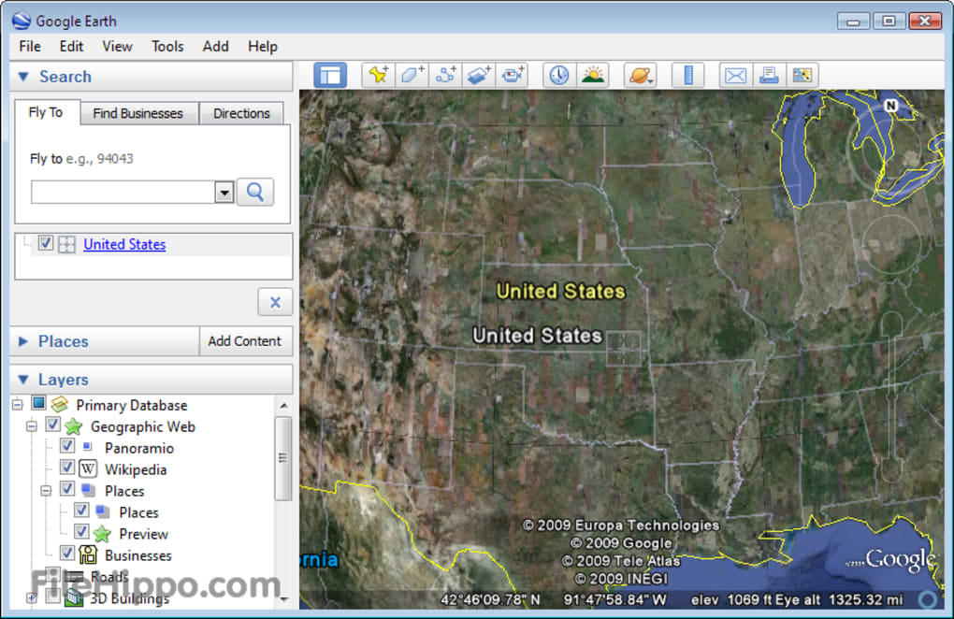Uncheck the United States search result
Image resolution: width=954 pixels, height=619 pixels.
[x=46, y=243]
